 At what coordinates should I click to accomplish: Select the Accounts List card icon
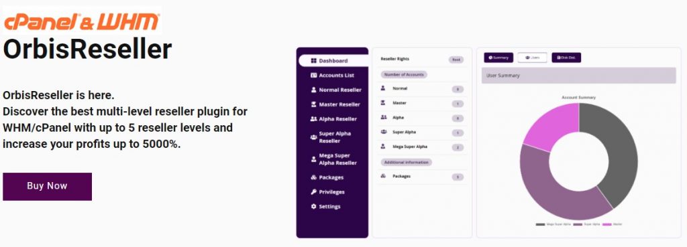click(313, 75)
